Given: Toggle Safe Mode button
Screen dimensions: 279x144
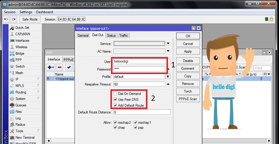Looking at the screenshot, I should tap(30, 19).
